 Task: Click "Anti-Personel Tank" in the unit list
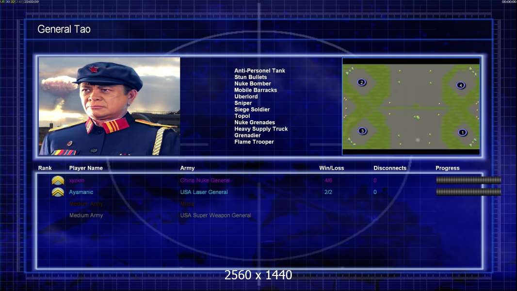(x=259, y=70)
